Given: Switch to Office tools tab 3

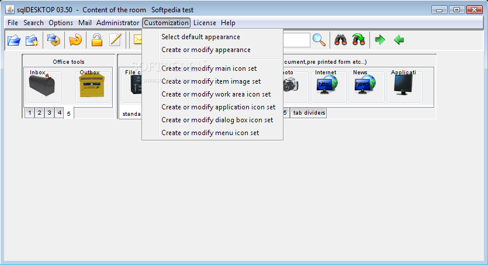Looking at the screenshot, I should tap(50, 113).
